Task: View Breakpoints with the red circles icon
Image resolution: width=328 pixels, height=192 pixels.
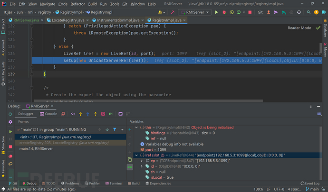Action: point(10,156)
